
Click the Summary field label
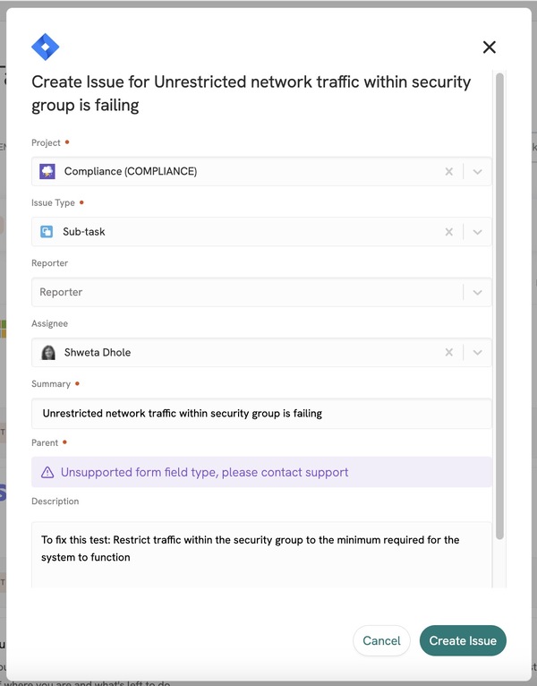(51, 383)
